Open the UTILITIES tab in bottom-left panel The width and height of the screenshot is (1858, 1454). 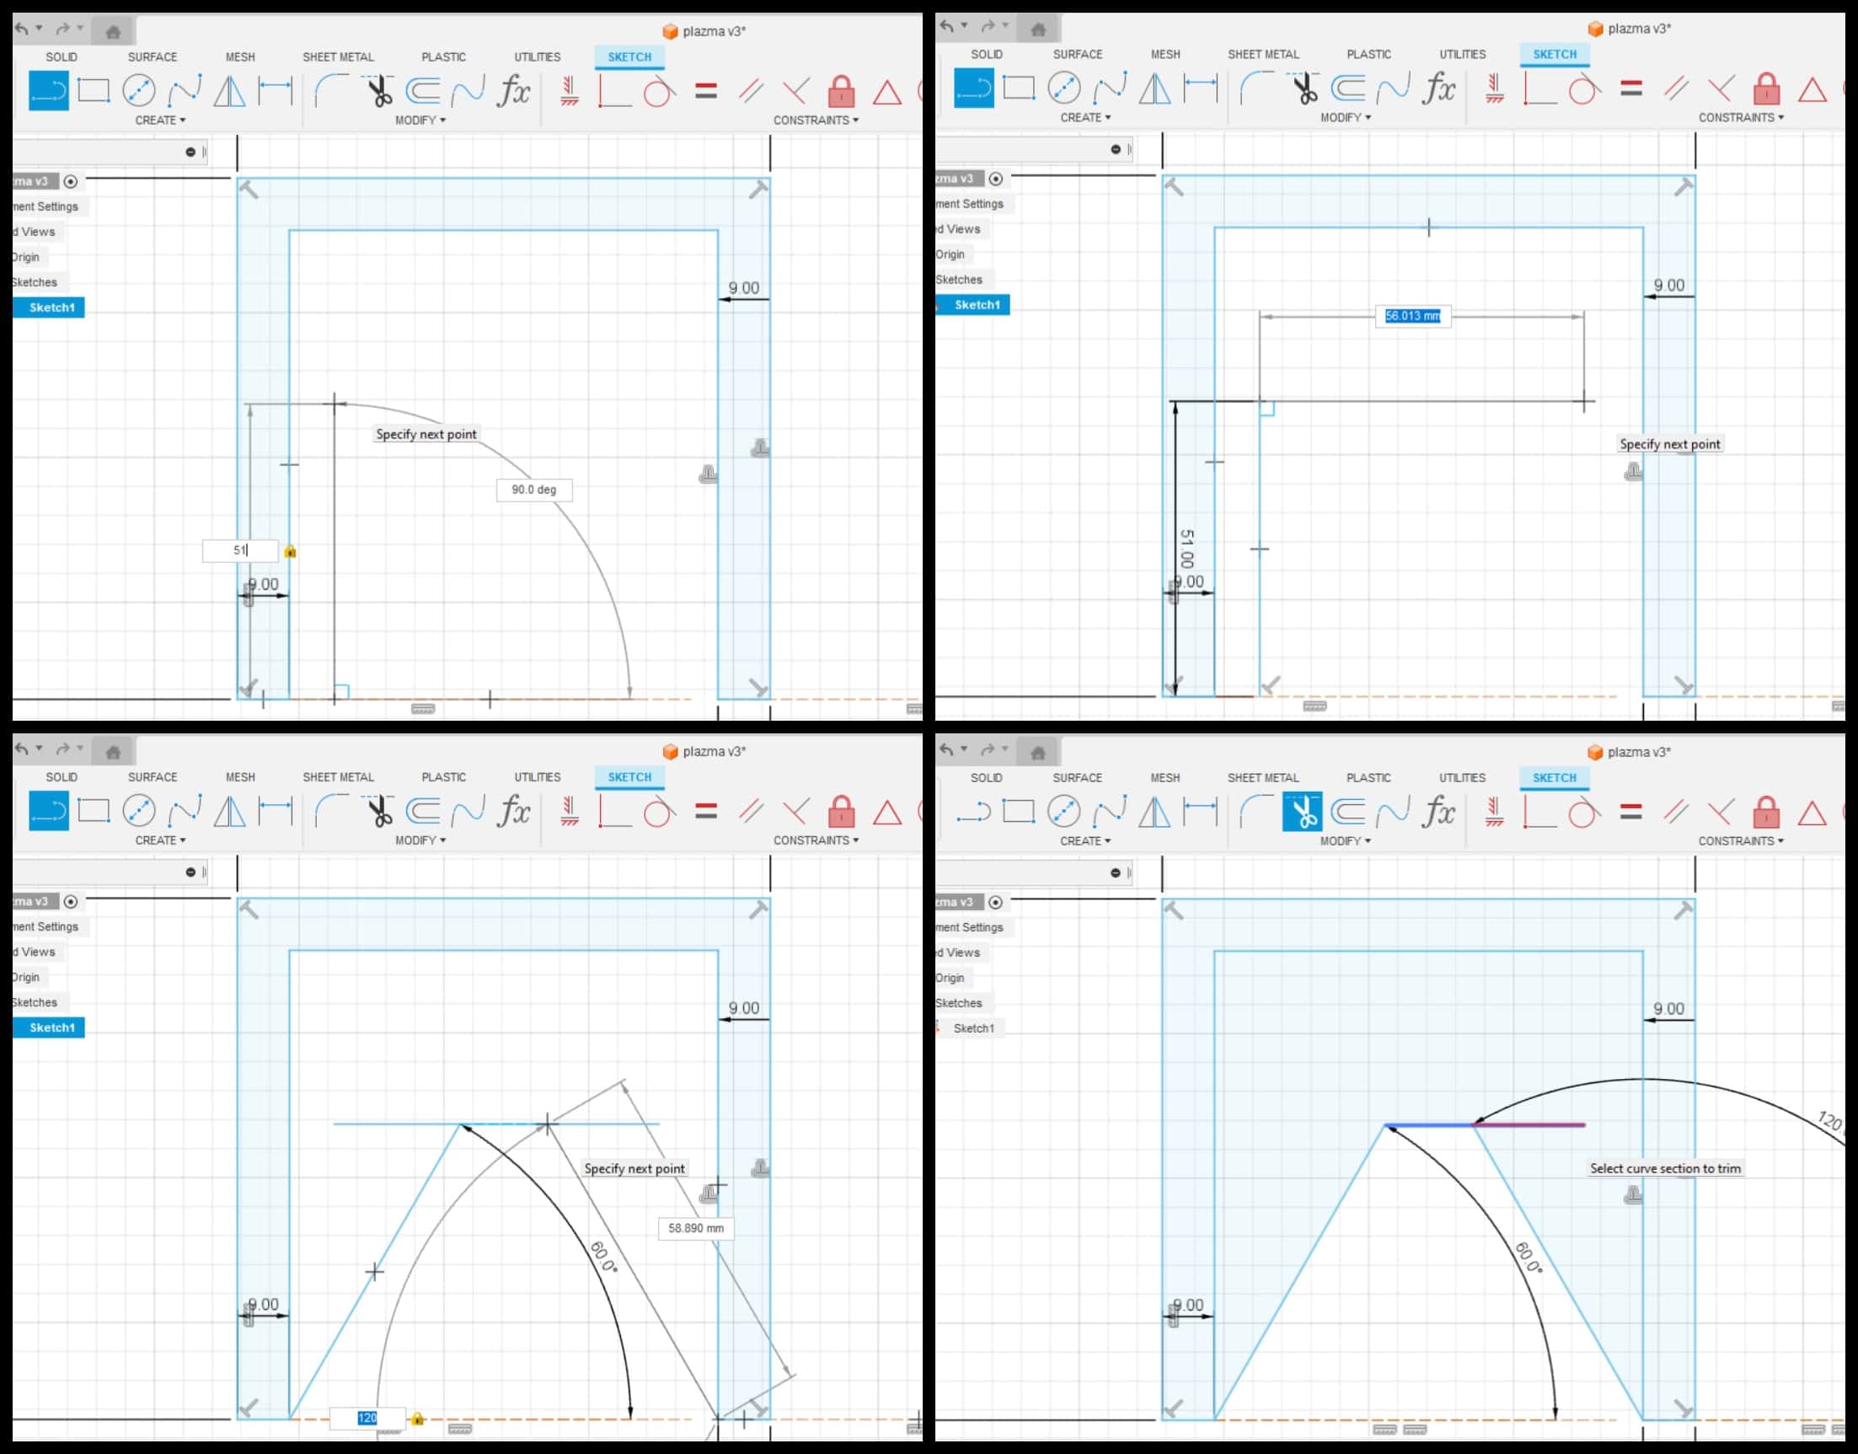pos(537,777)
